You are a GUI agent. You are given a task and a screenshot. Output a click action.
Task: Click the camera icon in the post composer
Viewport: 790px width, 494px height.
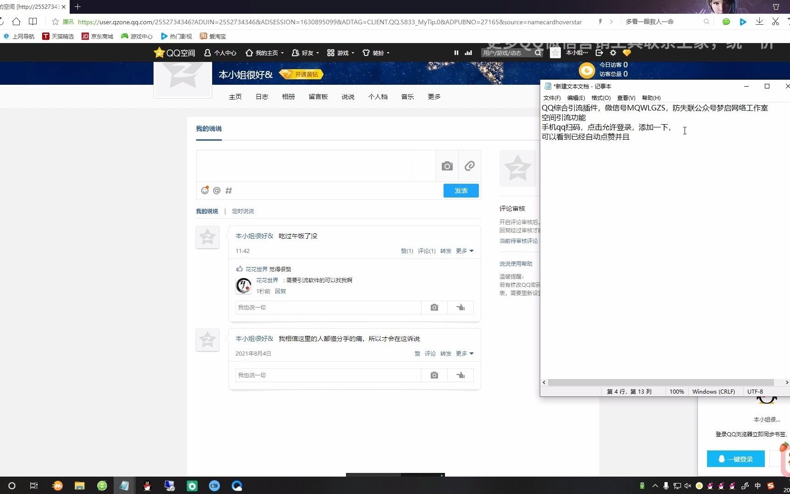click(x=447, y=166)
